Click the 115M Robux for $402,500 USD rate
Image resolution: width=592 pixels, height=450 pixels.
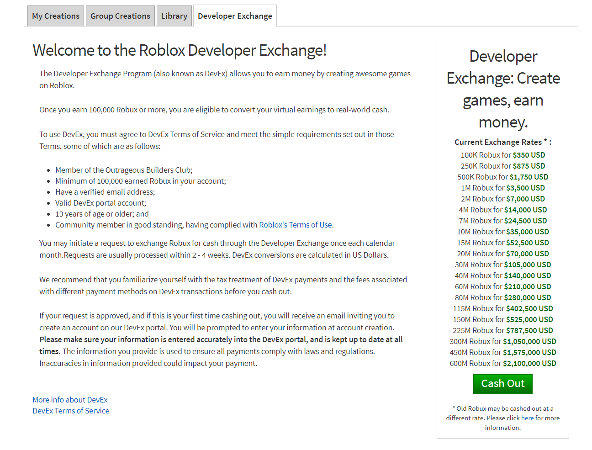[x=502, y=308]
